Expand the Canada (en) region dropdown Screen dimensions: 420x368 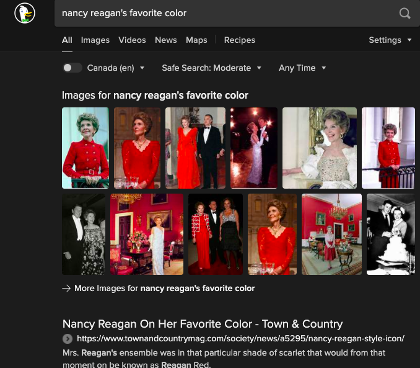tap(116, 68)
